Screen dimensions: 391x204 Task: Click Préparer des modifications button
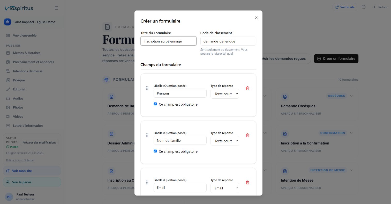[x=39, y=142]
